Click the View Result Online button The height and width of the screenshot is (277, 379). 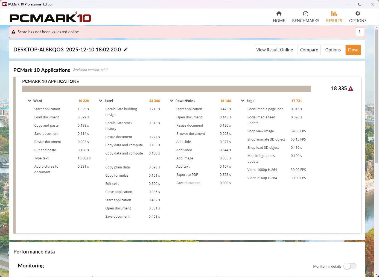275,50
